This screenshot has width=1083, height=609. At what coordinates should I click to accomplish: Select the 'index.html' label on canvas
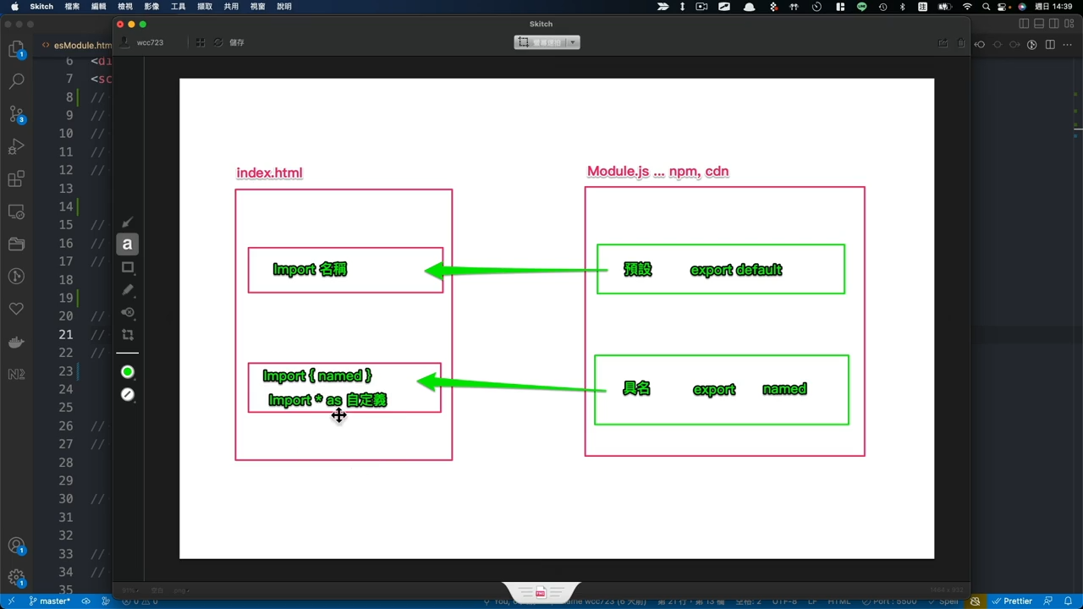[x=269, y=173]
